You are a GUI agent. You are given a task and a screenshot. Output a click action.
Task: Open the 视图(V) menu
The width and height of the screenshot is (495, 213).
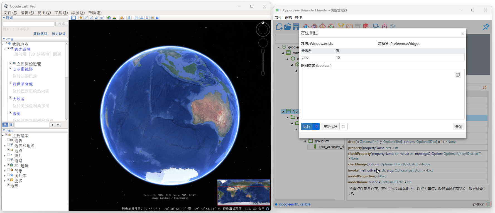[44, 13]
